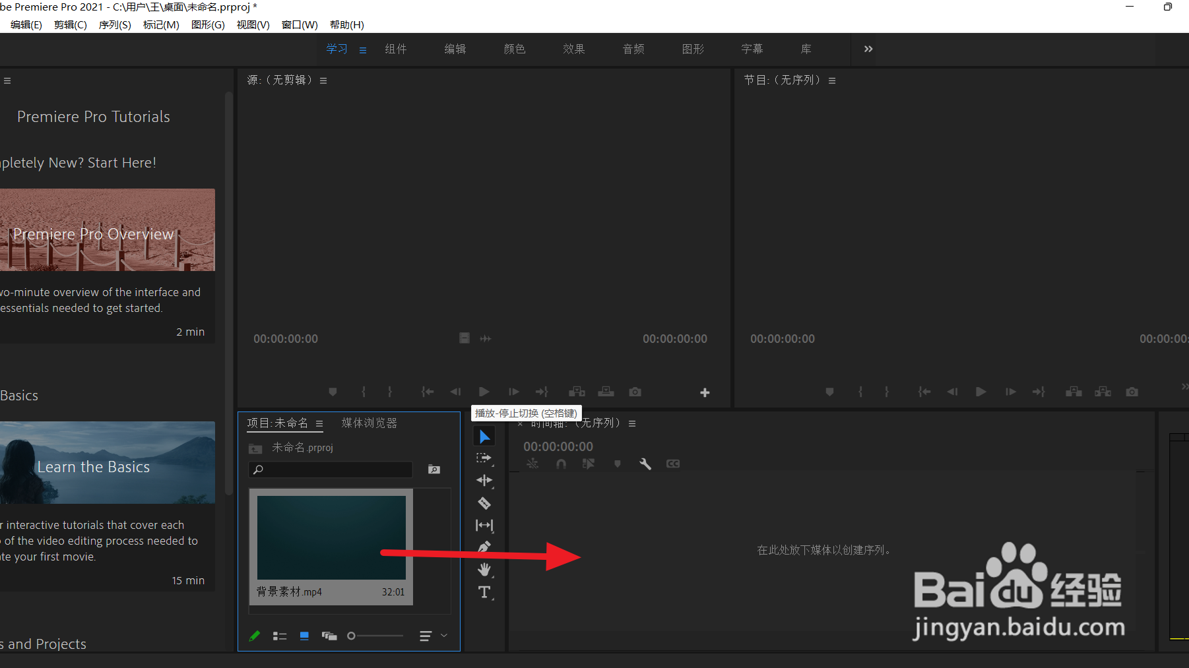This screenshot has width=1189, height=668.
Task: Open the source monitor button editor plus
Action: tap(705, 392)
